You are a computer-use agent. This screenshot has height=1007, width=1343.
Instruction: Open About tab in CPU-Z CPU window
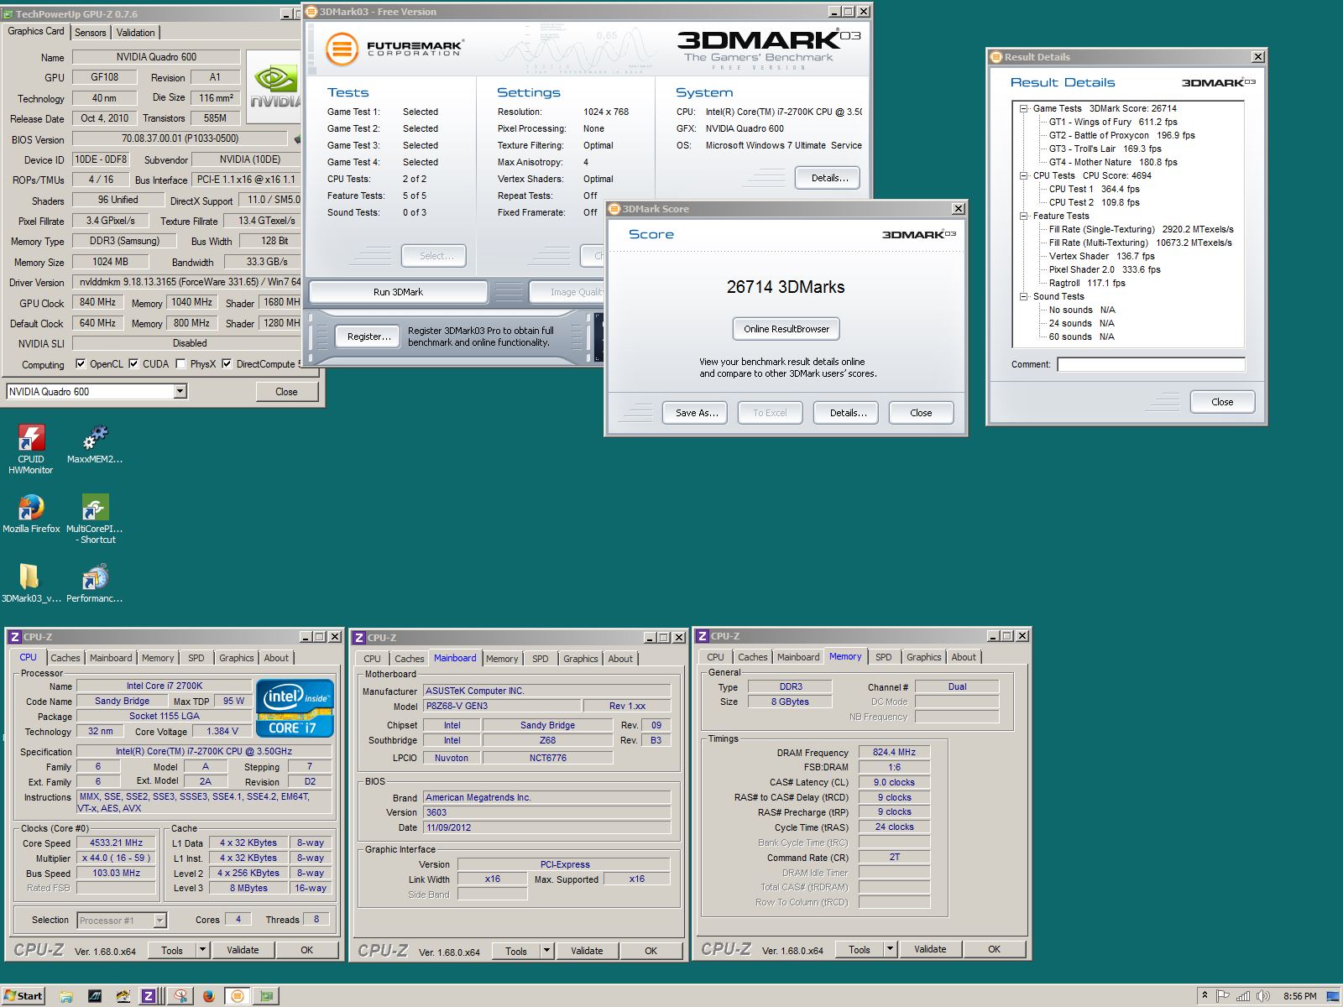pyautogui.click(x=276, y=658)
